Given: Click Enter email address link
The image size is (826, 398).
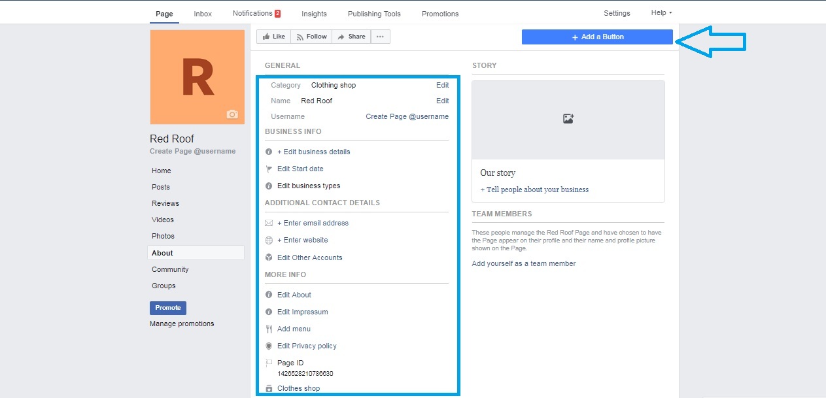Looking at the screenshot, I should (313, 223).
